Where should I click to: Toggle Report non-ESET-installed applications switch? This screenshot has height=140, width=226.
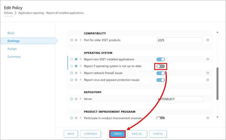[x=160, y=59]
